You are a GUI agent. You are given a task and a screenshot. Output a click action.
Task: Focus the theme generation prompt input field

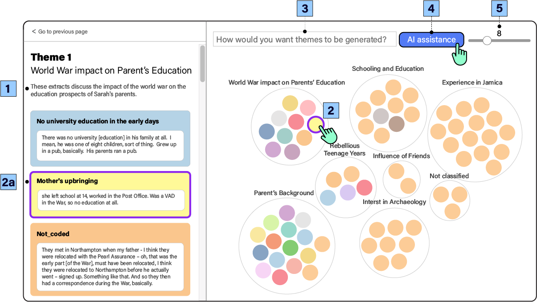(x=304, y=39)
